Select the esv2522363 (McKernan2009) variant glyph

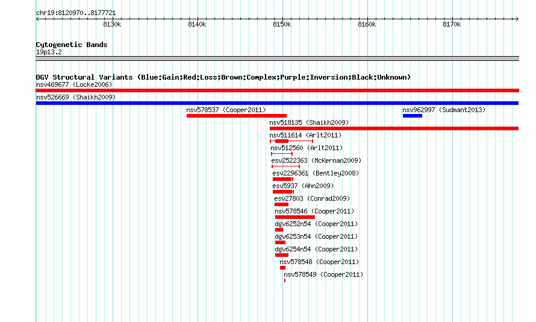286,166
